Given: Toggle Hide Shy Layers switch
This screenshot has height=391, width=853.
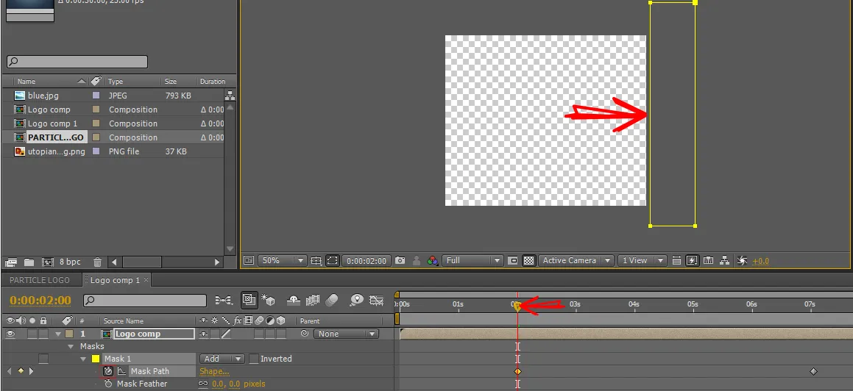Looking at the screenshot, I should click(294, 300).
